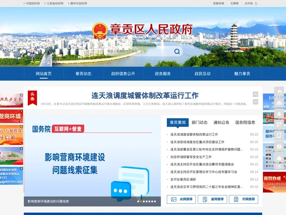This screenshot has height=215, width=286.
Task: Close the 9137 complaint phone side banner
Action: coord(21,168)
